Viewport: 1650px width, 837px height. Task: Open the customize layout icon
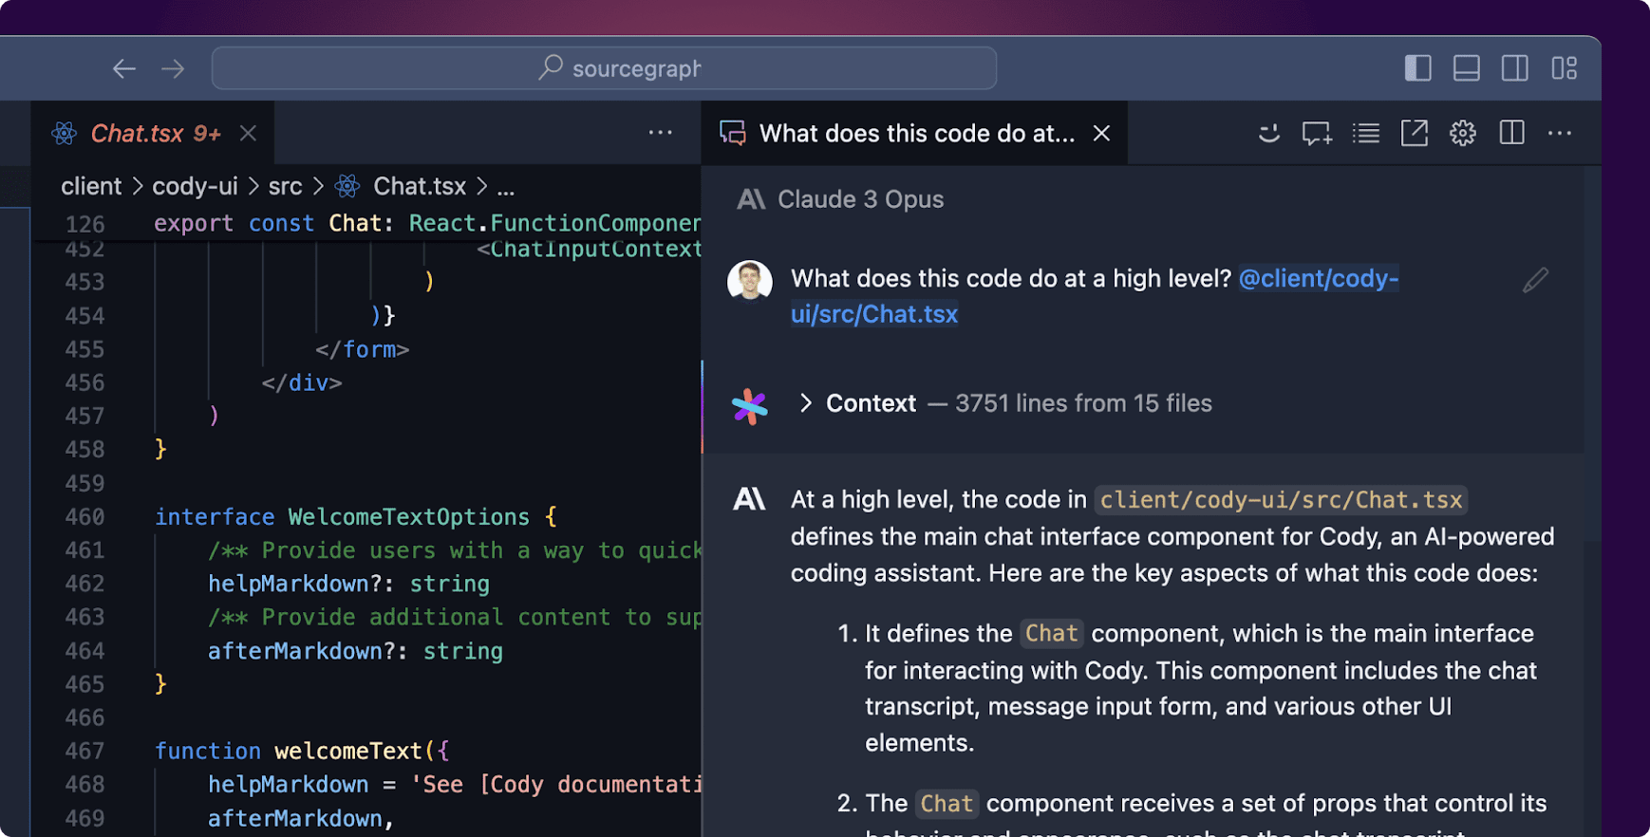click(1565, 68)
